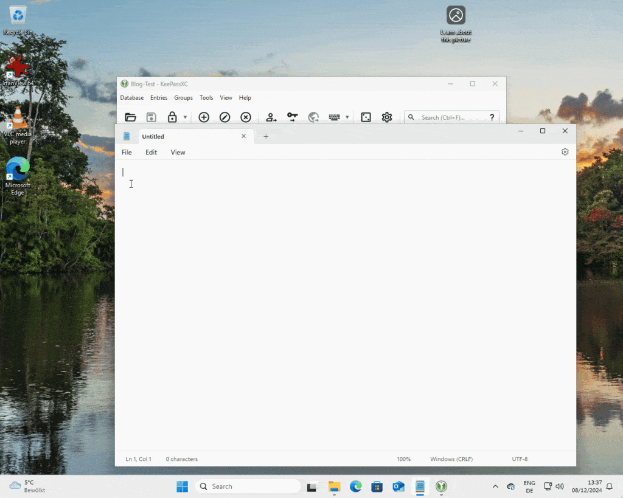This screenshot has height=498, width=623.
Task: Click the 0 characters status text
Action: tap(181, 459)
